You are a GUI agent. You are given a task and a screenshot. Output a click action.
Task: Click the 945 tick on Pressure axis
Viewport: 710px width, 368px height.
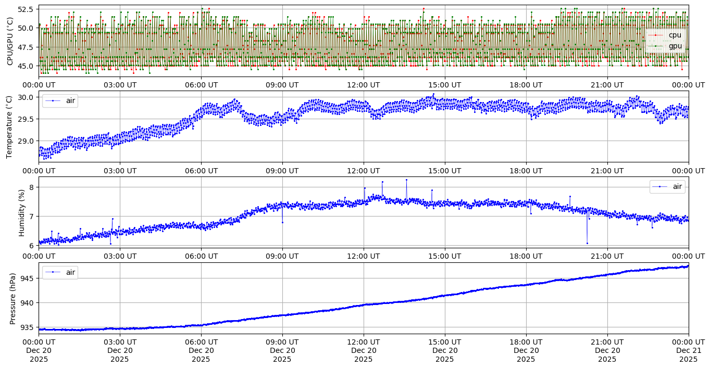[x=27, y=278]
